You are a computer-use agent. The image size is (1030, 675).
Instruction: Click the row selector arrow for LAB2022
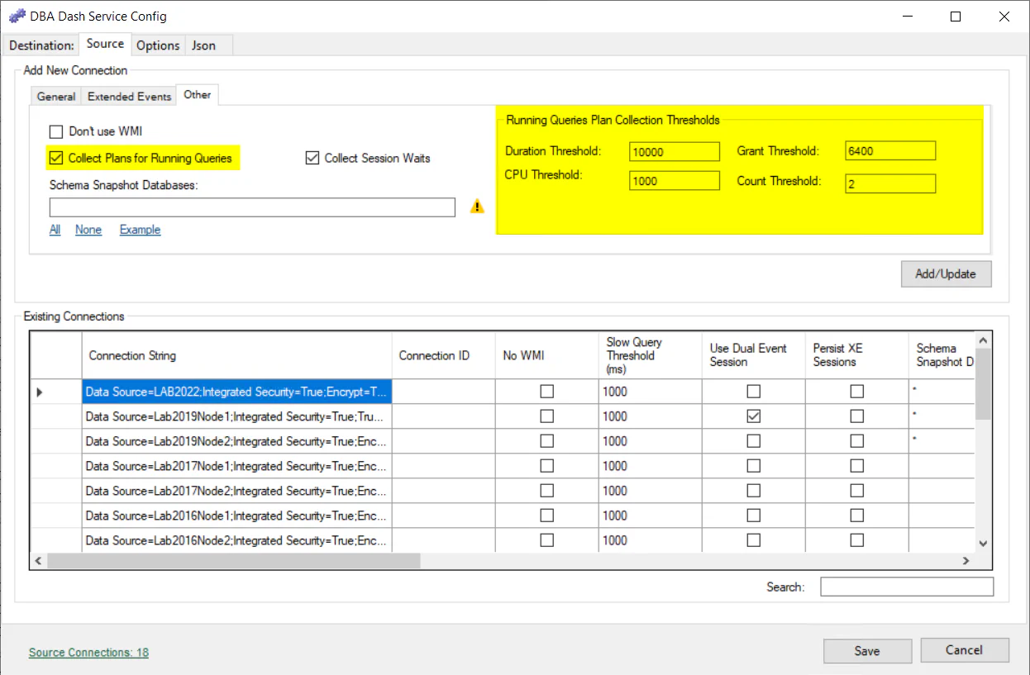coord(40,392)
